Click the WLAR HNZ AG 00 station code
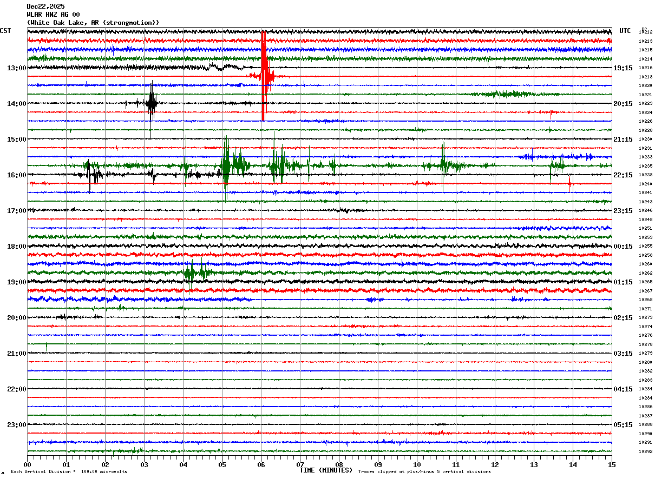 (x=53, y=15)
